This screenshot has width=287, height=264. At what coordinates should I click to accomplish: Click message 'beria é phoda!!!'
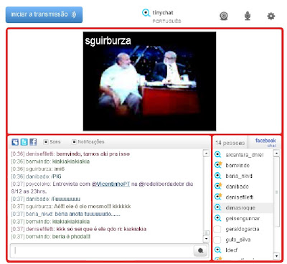click(71, 237)
